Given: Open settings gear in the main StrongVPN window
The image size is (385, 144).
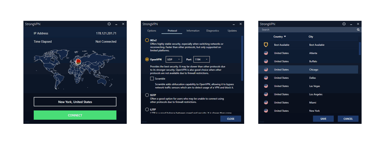Looking at the screenshot, I should click(109, 24).
